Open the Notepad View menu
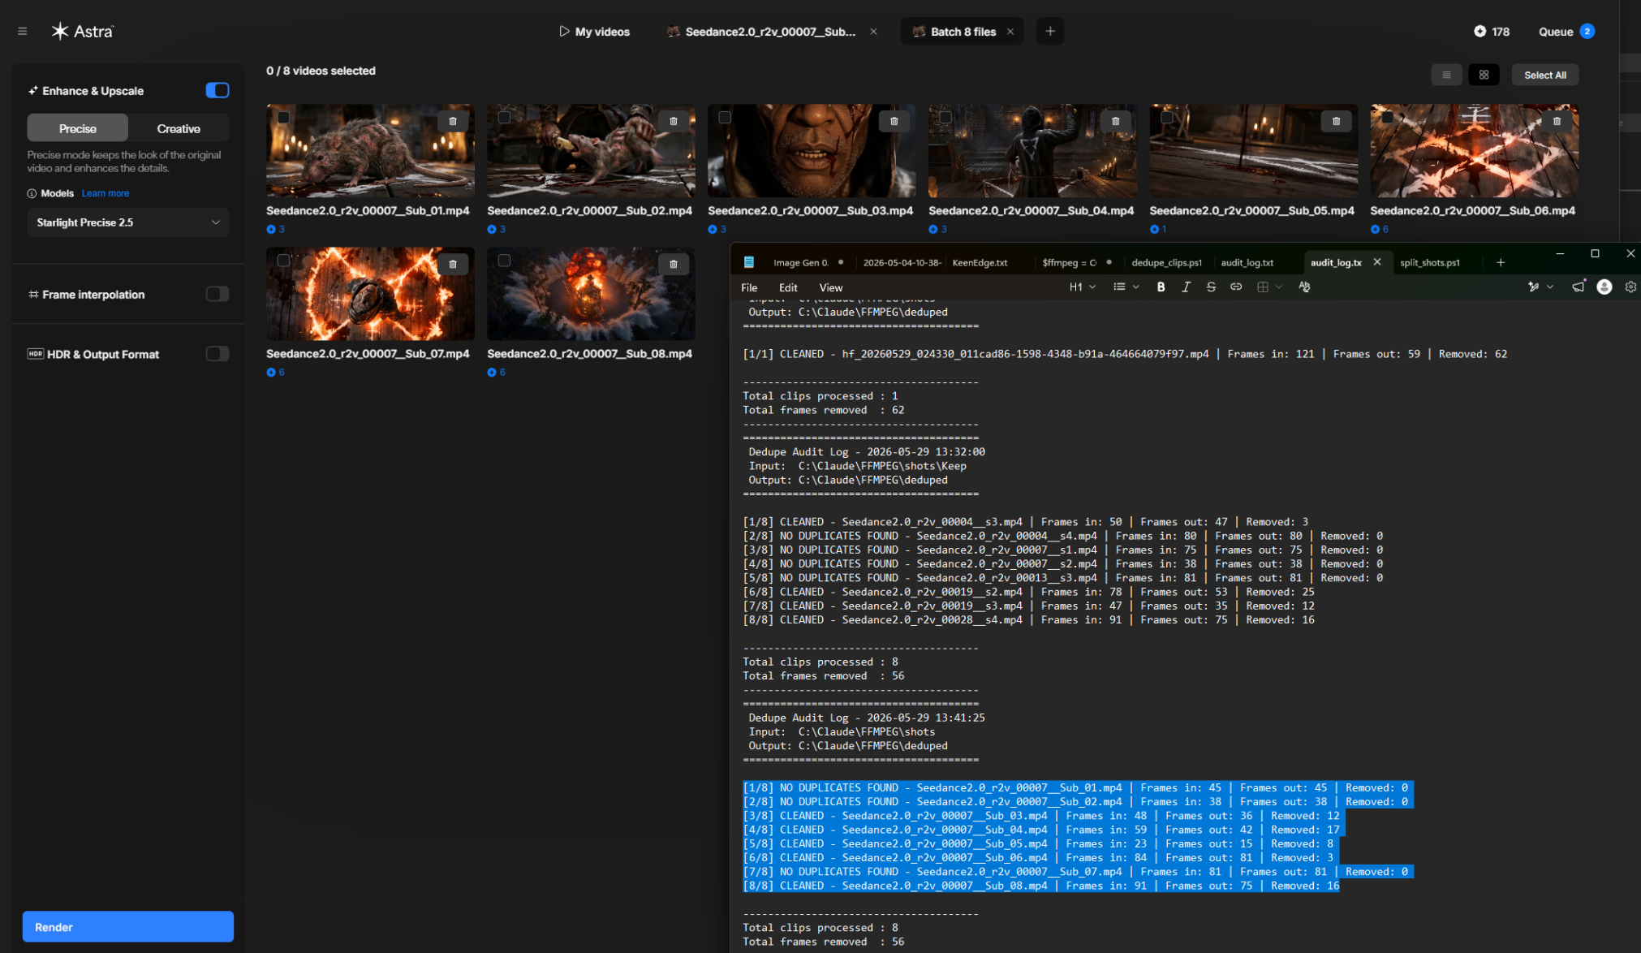1641x953 pixels. [x=830, y=287]
